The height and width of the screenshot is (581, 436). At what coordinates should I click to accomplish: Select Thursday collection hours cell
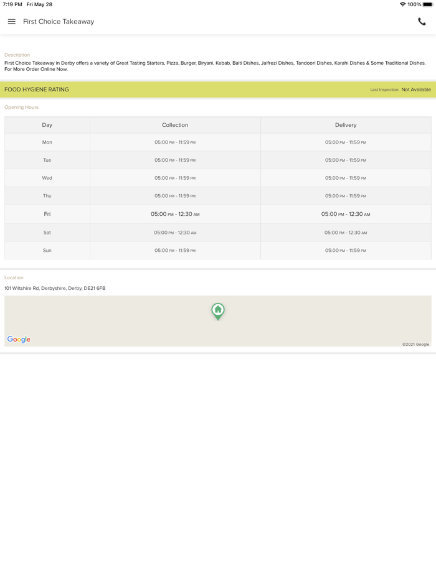coord(175,196)
